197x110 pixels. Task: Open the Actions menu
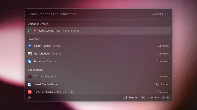coord(155,97)
